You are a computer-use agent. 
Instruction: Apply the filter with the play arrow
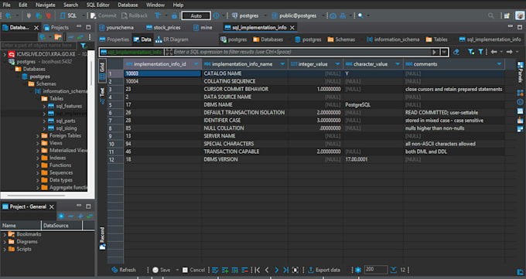(435, 52)
